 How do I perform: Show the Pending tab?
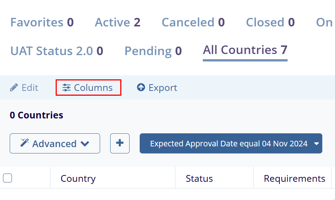point(153,51)
